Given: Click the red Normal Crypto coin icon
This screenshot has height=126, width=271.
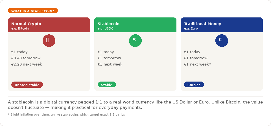Looking at the screenshot, I should (49, 40).
